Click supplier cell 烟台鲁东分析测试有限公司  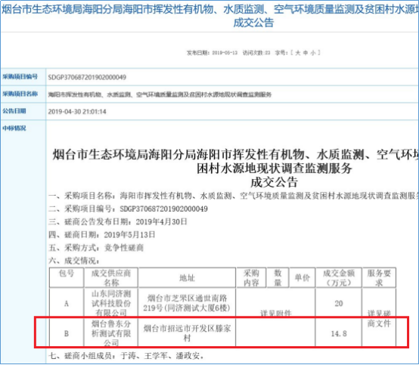click(111, 333)
